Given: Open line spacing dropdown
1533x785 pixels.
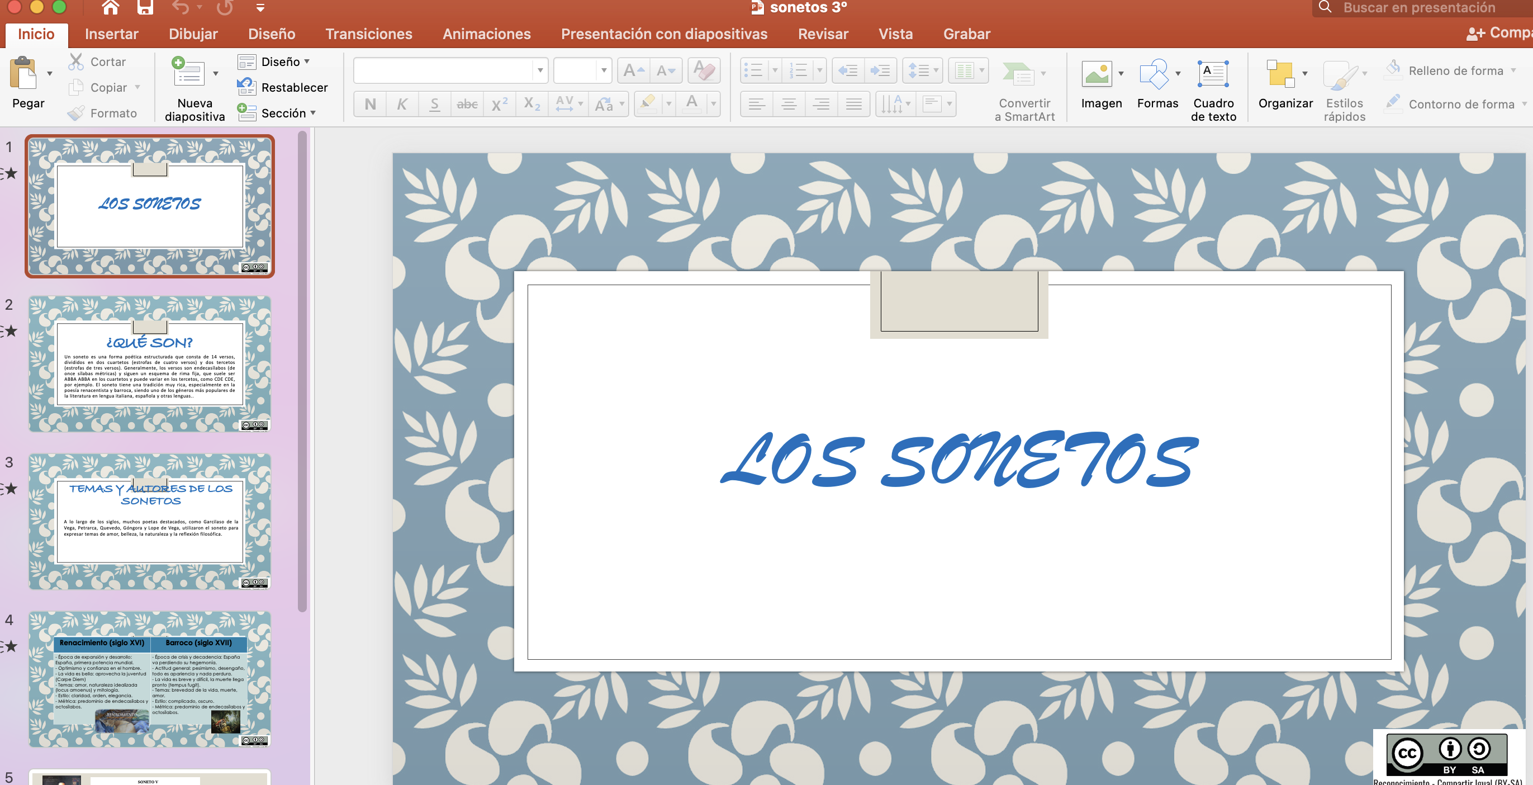Looking at the screenshot, I should coord(936,71).
